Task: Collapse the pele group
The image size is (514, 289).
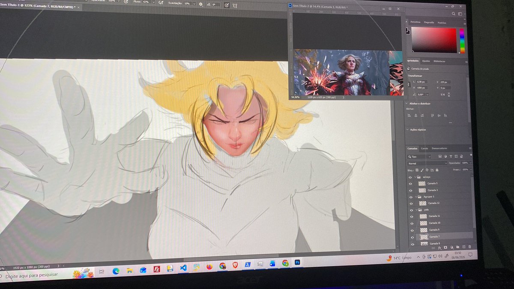Action: click(417, 210)
